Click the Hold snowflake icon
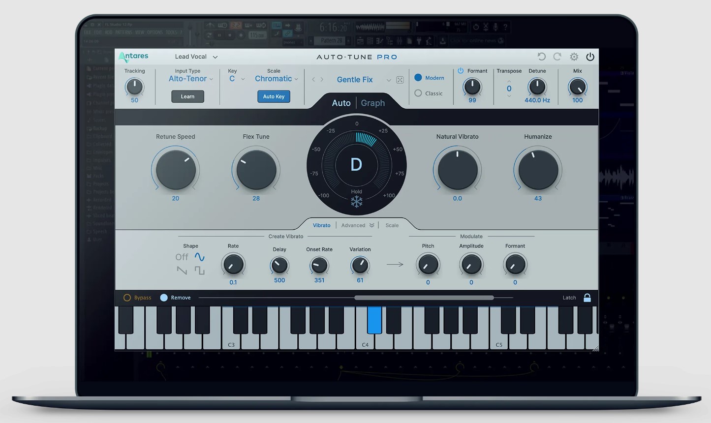 point(356,202)
